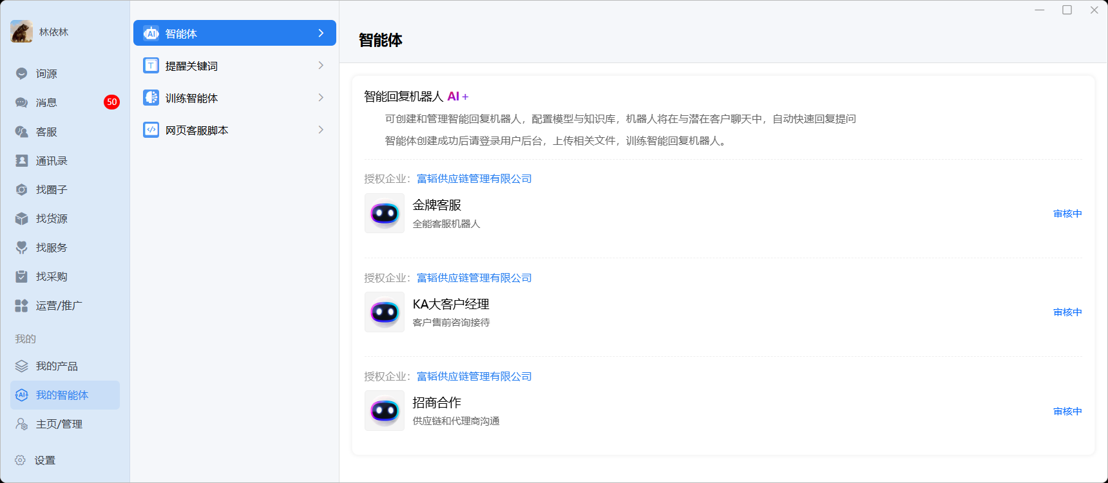Select 我的智能体 AI icon
The height and width of the screenshot is (483, 1108).
[x=22, y=395]
